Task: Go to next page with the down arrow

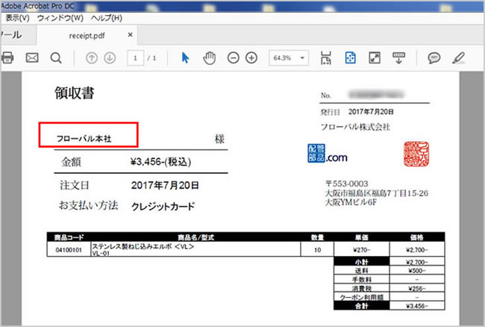Action: pyautogui.click(x=109, y=57)
